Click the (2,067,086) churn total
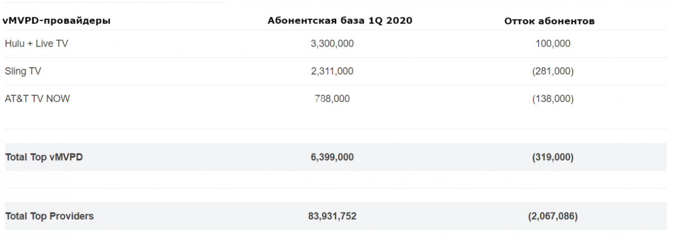Viewport: 673px width, 236px height. coord(552,216)
